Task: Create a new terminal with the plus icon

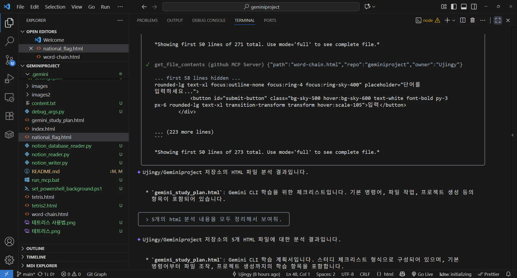Action: coord(448,20)
